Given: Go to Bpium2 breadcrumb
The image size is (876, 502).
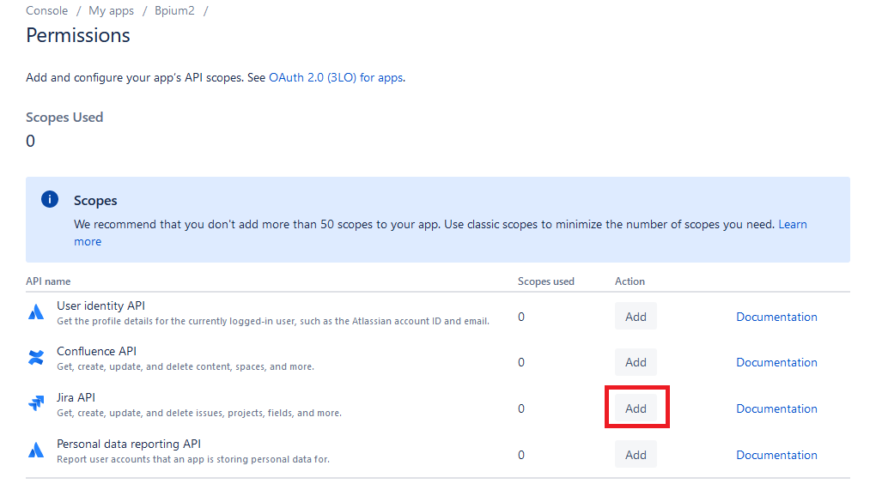Looking at the screenshot, I should coord(174,10).
